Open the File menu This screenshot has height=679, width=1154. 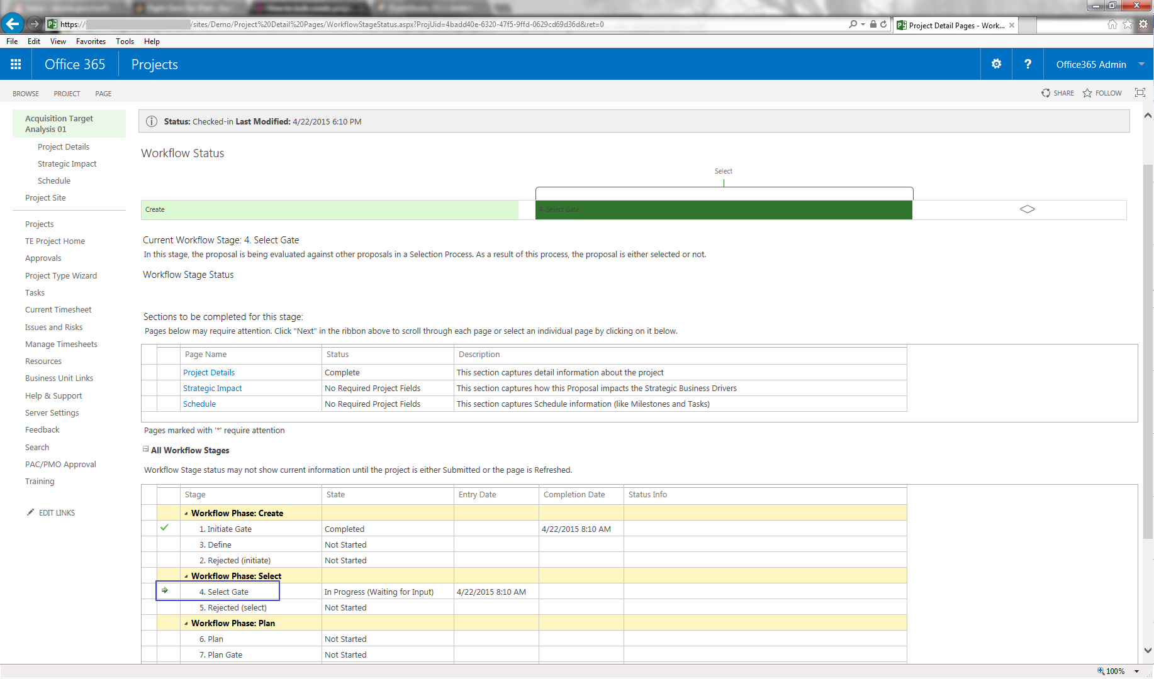click(x=12, y=41)
